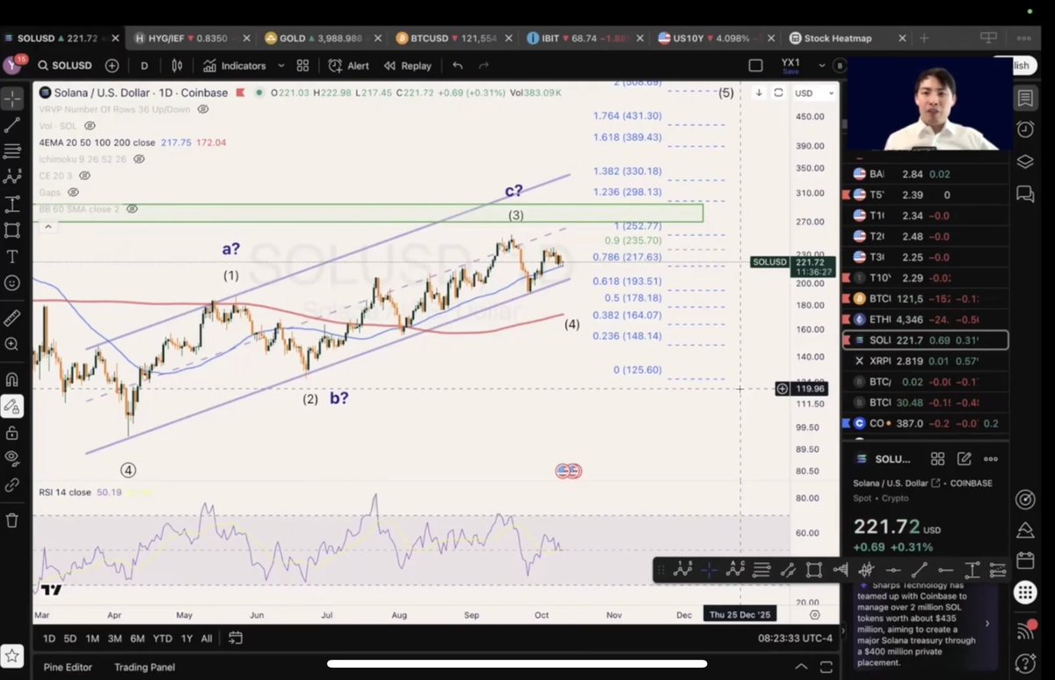Open the symbol details more options dots
Screen dimensions: 1055x680
991,459
